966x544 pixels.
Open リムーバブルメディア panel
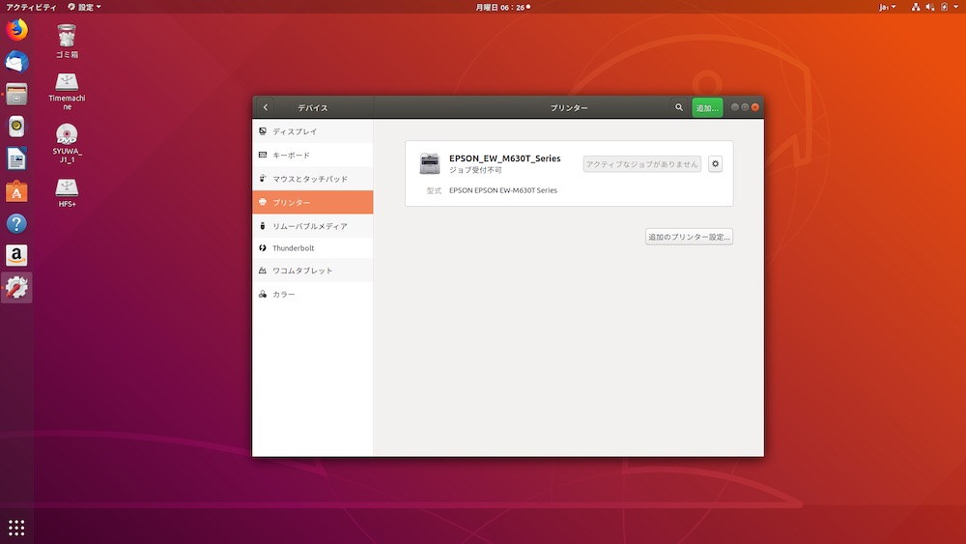pyautogui.click(x=313, y=225)
